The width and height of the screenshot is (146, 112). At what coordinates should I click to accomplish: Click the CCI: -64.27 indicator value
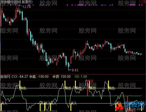pos(20,77)
